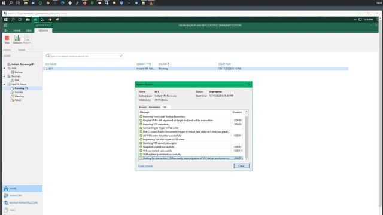Viewport: 383px width, 215px height.
Task: Select the SESSION ribbon tab
Action: [x=43, y=30]
